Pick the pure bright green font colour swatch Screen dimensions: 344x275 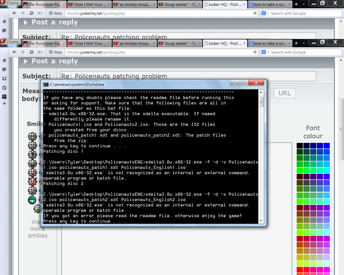click(x=300, y=170)
